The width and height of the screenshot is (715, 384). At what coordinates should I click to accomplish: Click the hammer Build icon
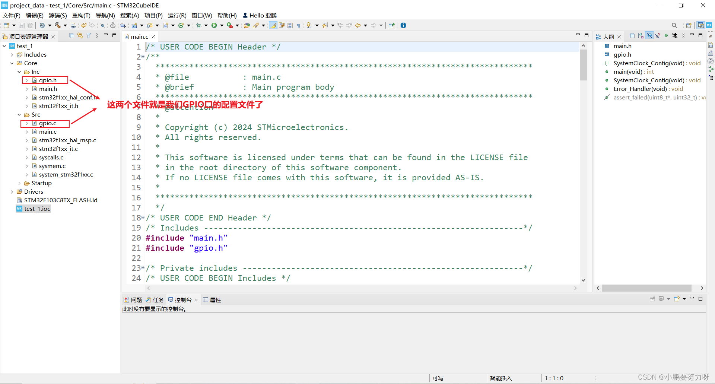58,25
